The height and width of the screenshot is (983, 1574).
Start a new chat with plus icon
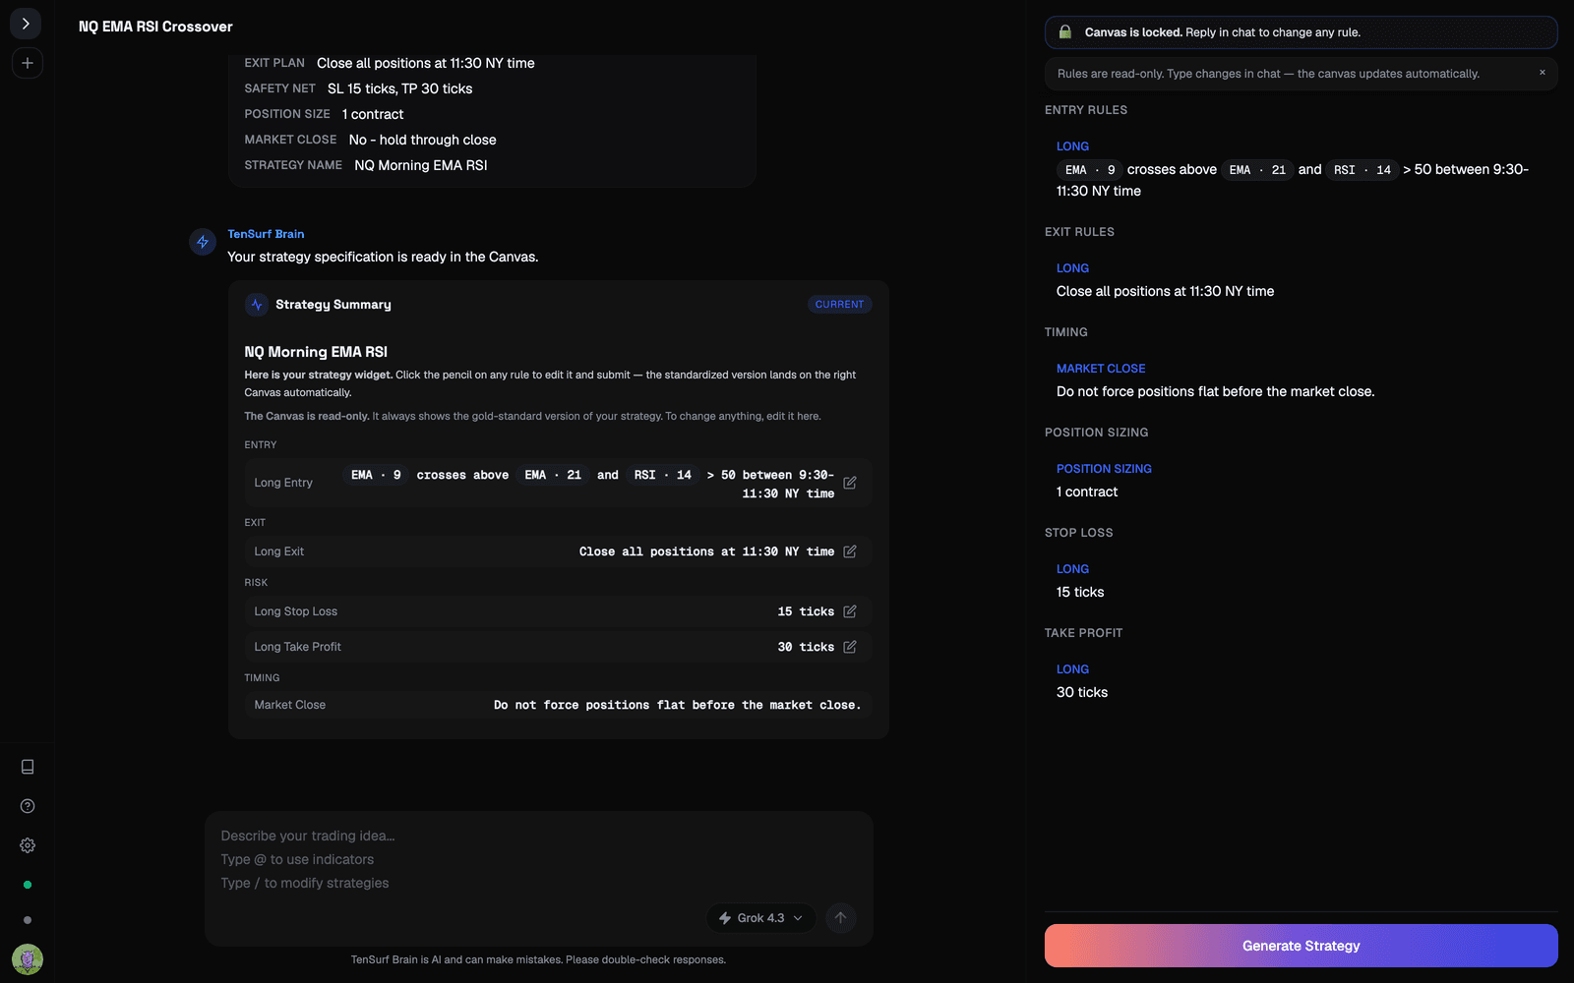tap(27, 63)
